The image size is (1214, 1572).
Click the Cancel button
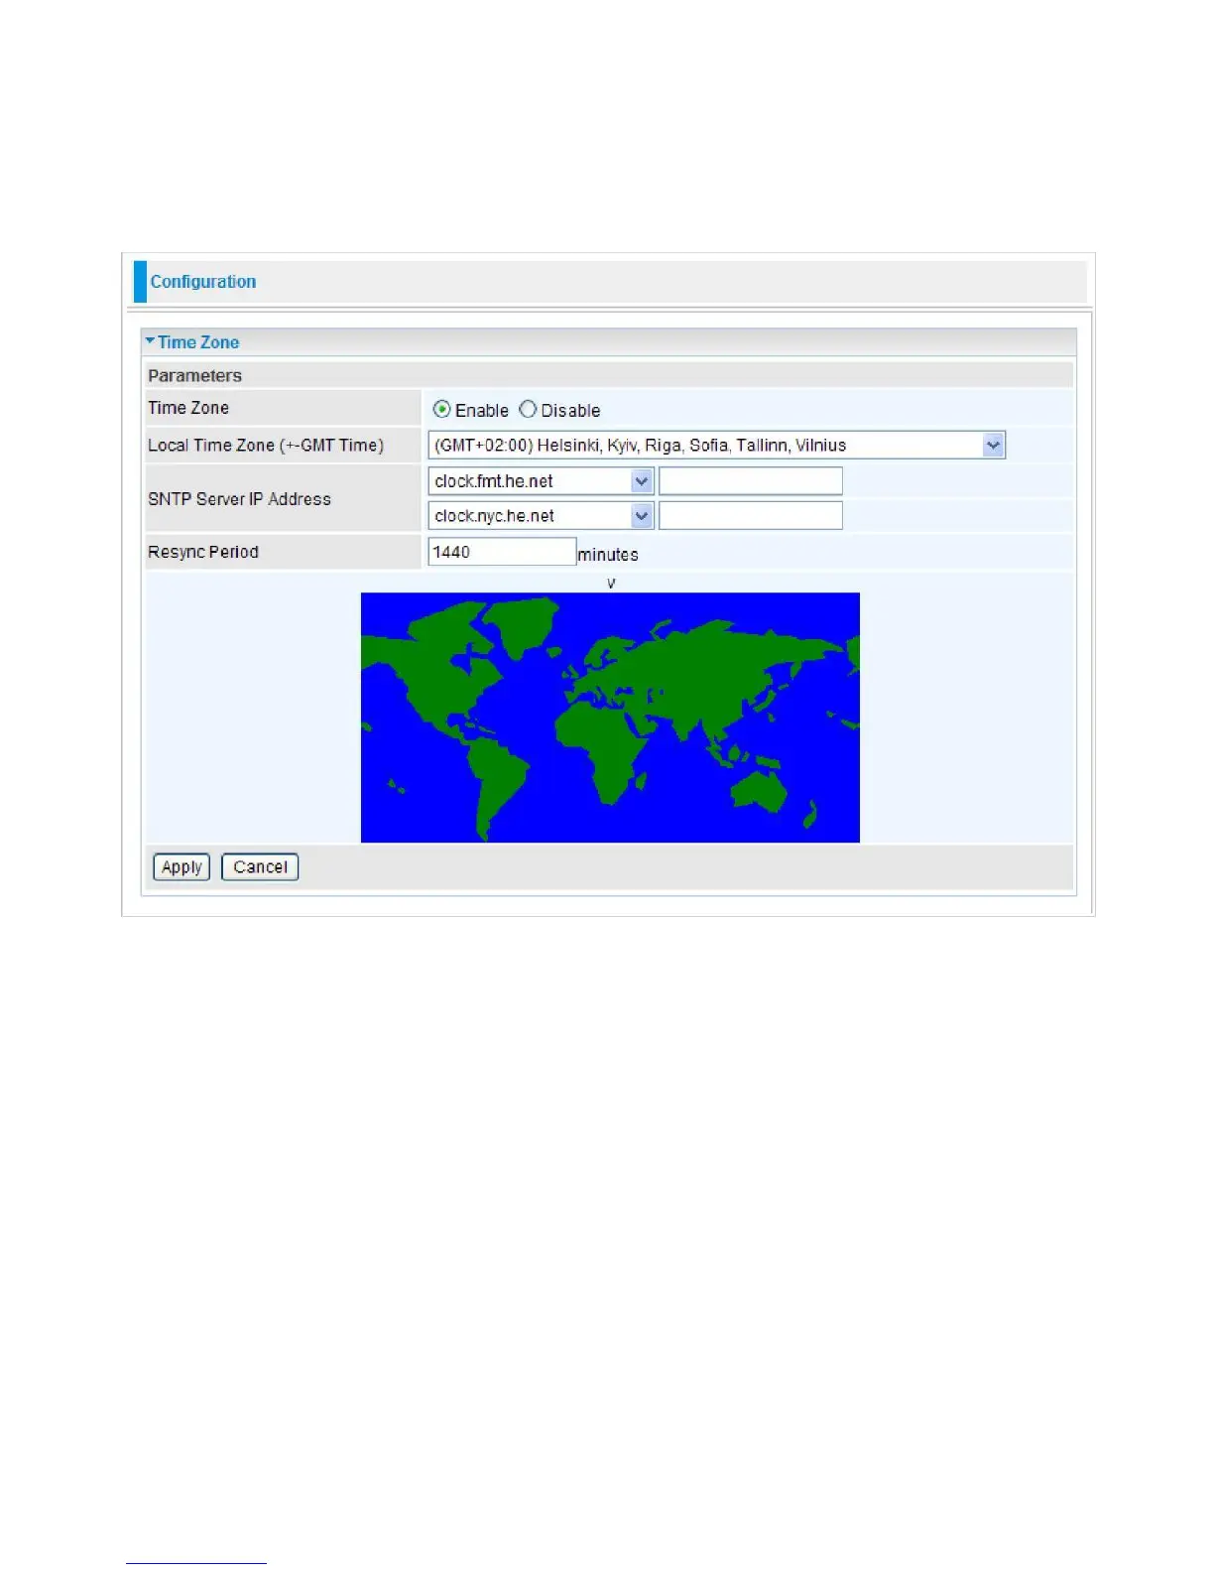260,866
